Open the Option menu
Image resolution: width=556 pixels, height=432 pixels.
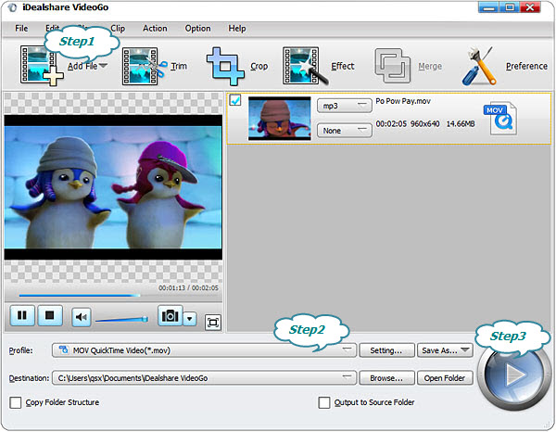point(198,29)
